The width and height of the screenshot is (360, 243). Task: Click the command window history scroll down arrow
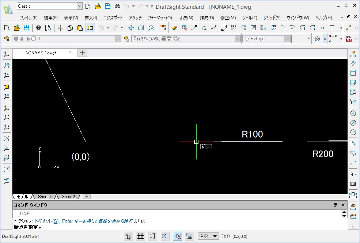344,216
